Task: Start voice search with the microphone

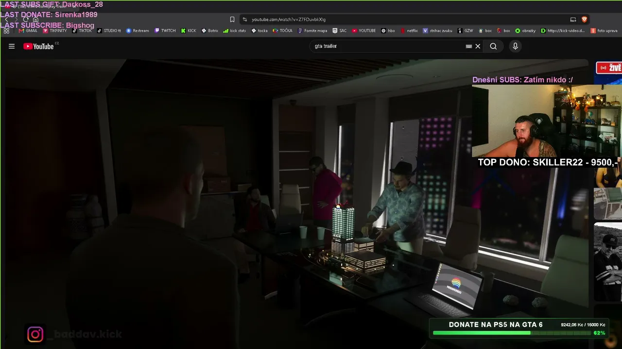Action: 515,46
